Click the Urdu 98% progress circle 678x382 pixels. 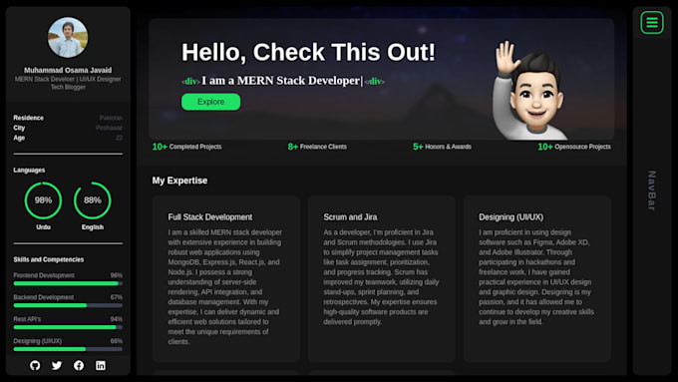(43, 200)
